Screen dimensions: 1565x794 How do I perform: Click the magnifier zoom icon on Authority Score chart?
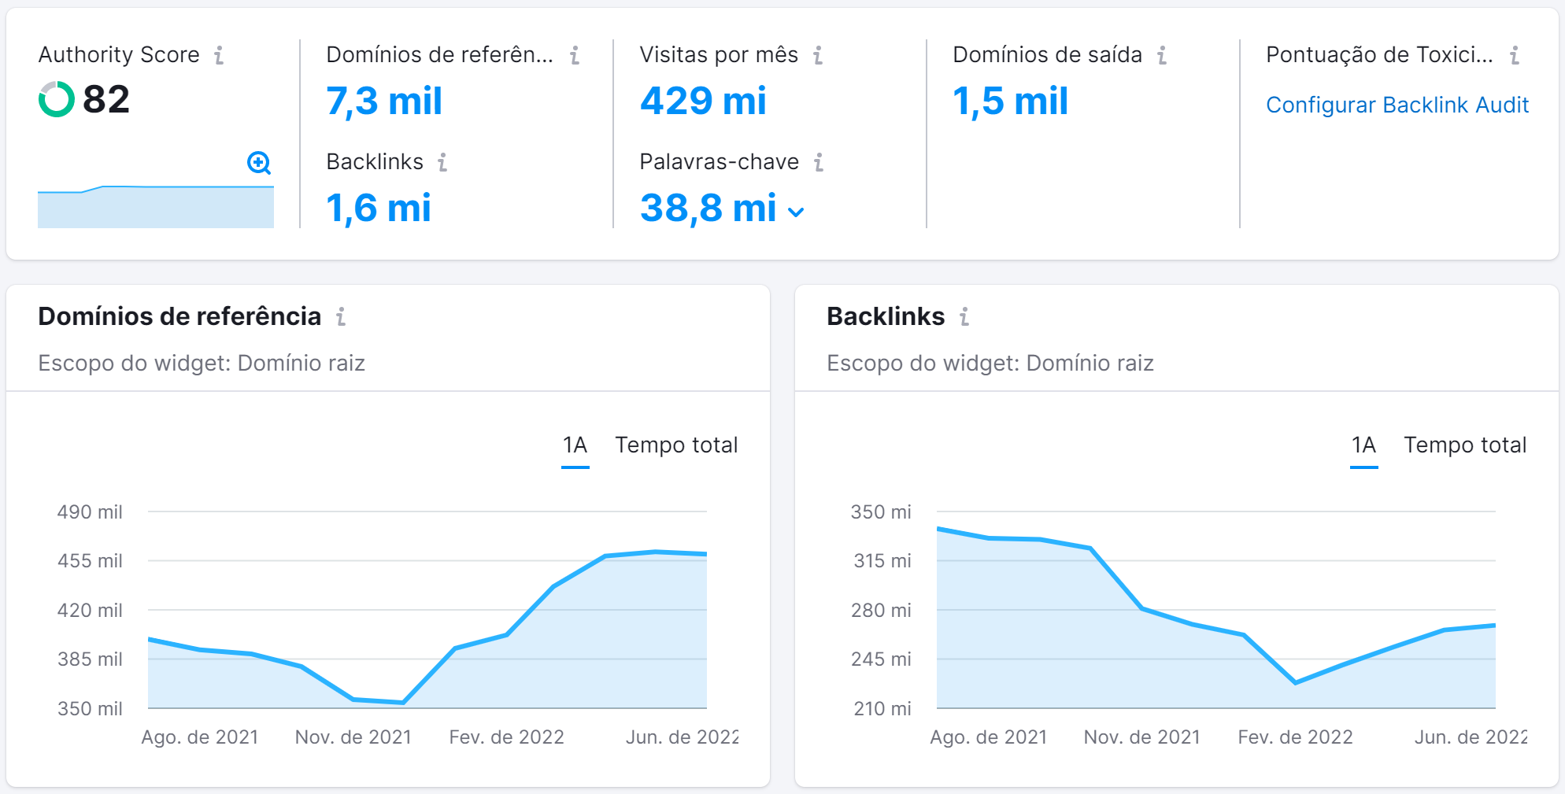point(258,163)
